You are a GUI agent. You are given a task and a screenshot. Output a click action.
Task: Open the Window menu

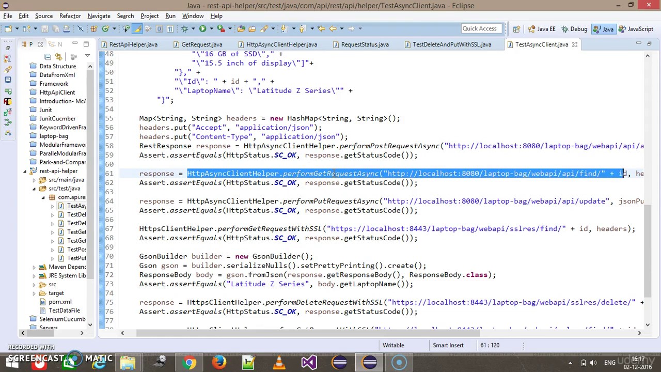coord(193,16)
